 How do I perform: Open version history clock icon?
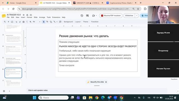pyautogui.click(x=82, y=16)
